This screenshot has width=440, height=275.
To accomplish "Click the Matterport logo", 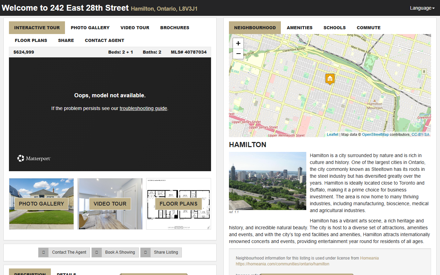I will 34,158.
